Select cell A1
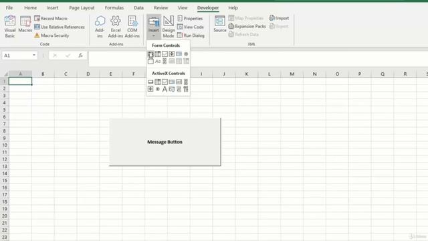The width and height of the screenshot is (428, 241). (20, 81)
